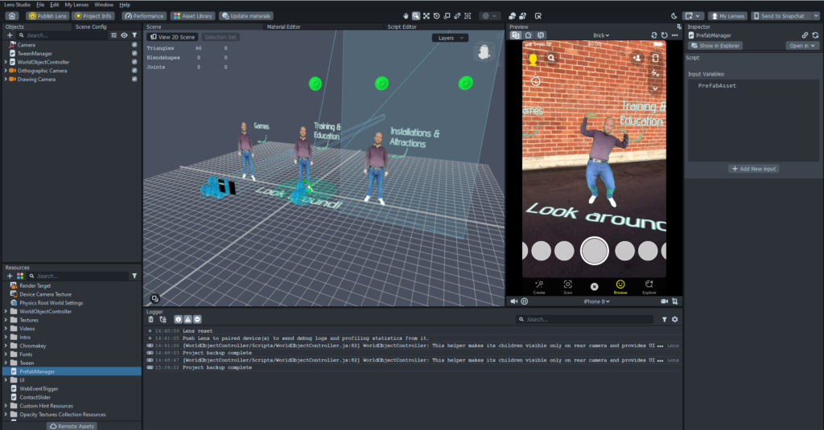Image resolution: width=824 pixels, height=430 pixels.
Task: Click Publish Lens button
Action: pyautogui.click(x=47, y=16)
